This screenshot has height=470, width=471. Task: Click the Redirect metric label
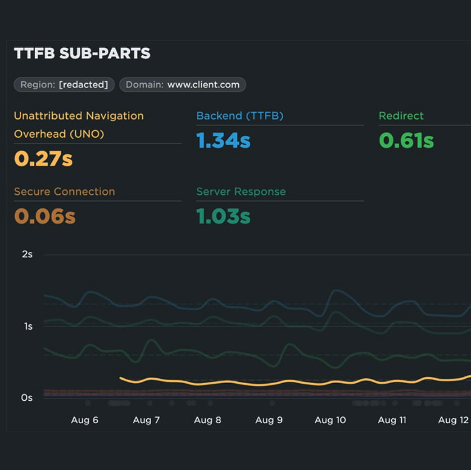(x=401, y=116)
